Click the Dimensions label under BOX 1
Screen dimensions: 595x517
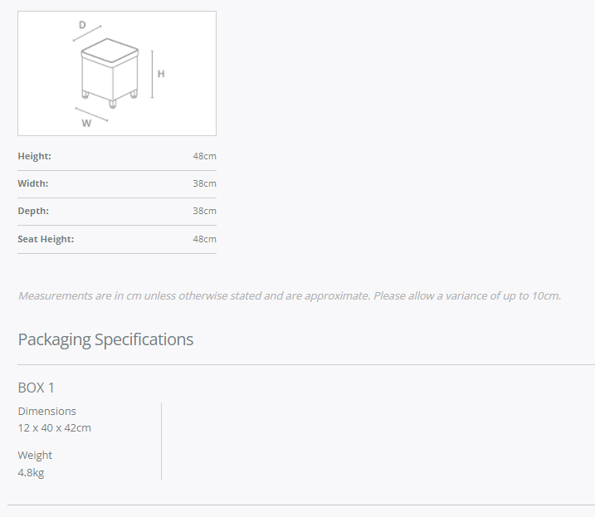pyautogui.click(x=47, y=411)
